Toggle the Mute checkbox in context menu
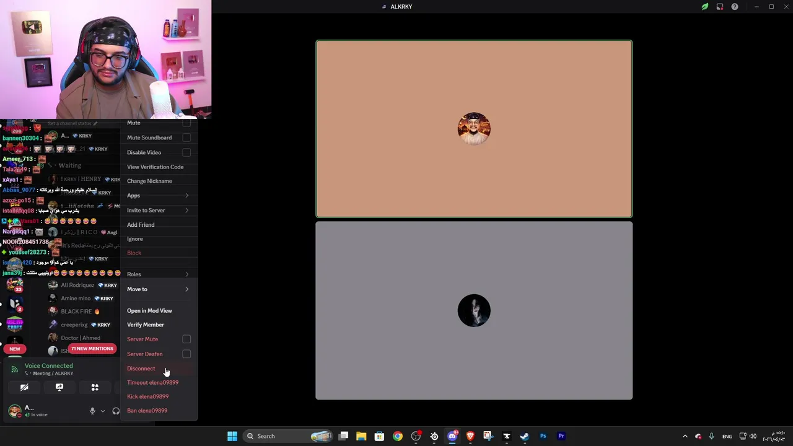793x446 pixels. point(186,123)
